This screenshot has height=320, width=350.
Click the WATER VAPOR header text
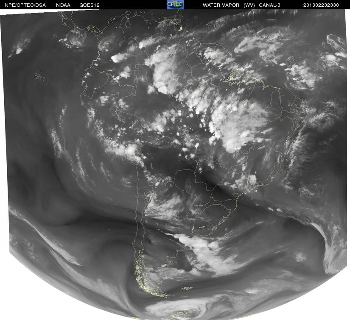(221, 5)
